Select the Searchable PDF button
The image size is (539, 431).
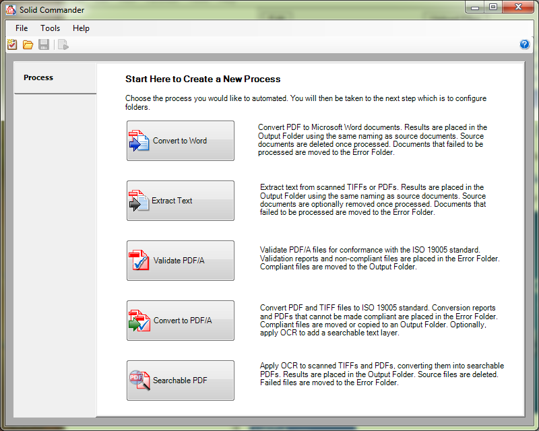pos(180,380)
